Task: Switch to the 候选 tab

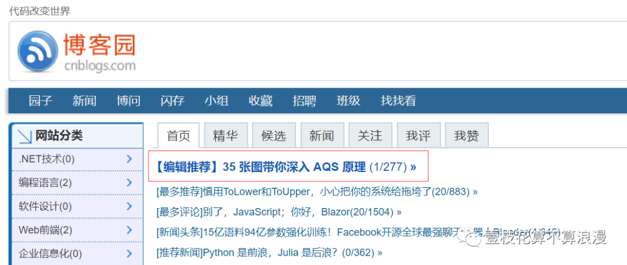Action: [274, 136]
